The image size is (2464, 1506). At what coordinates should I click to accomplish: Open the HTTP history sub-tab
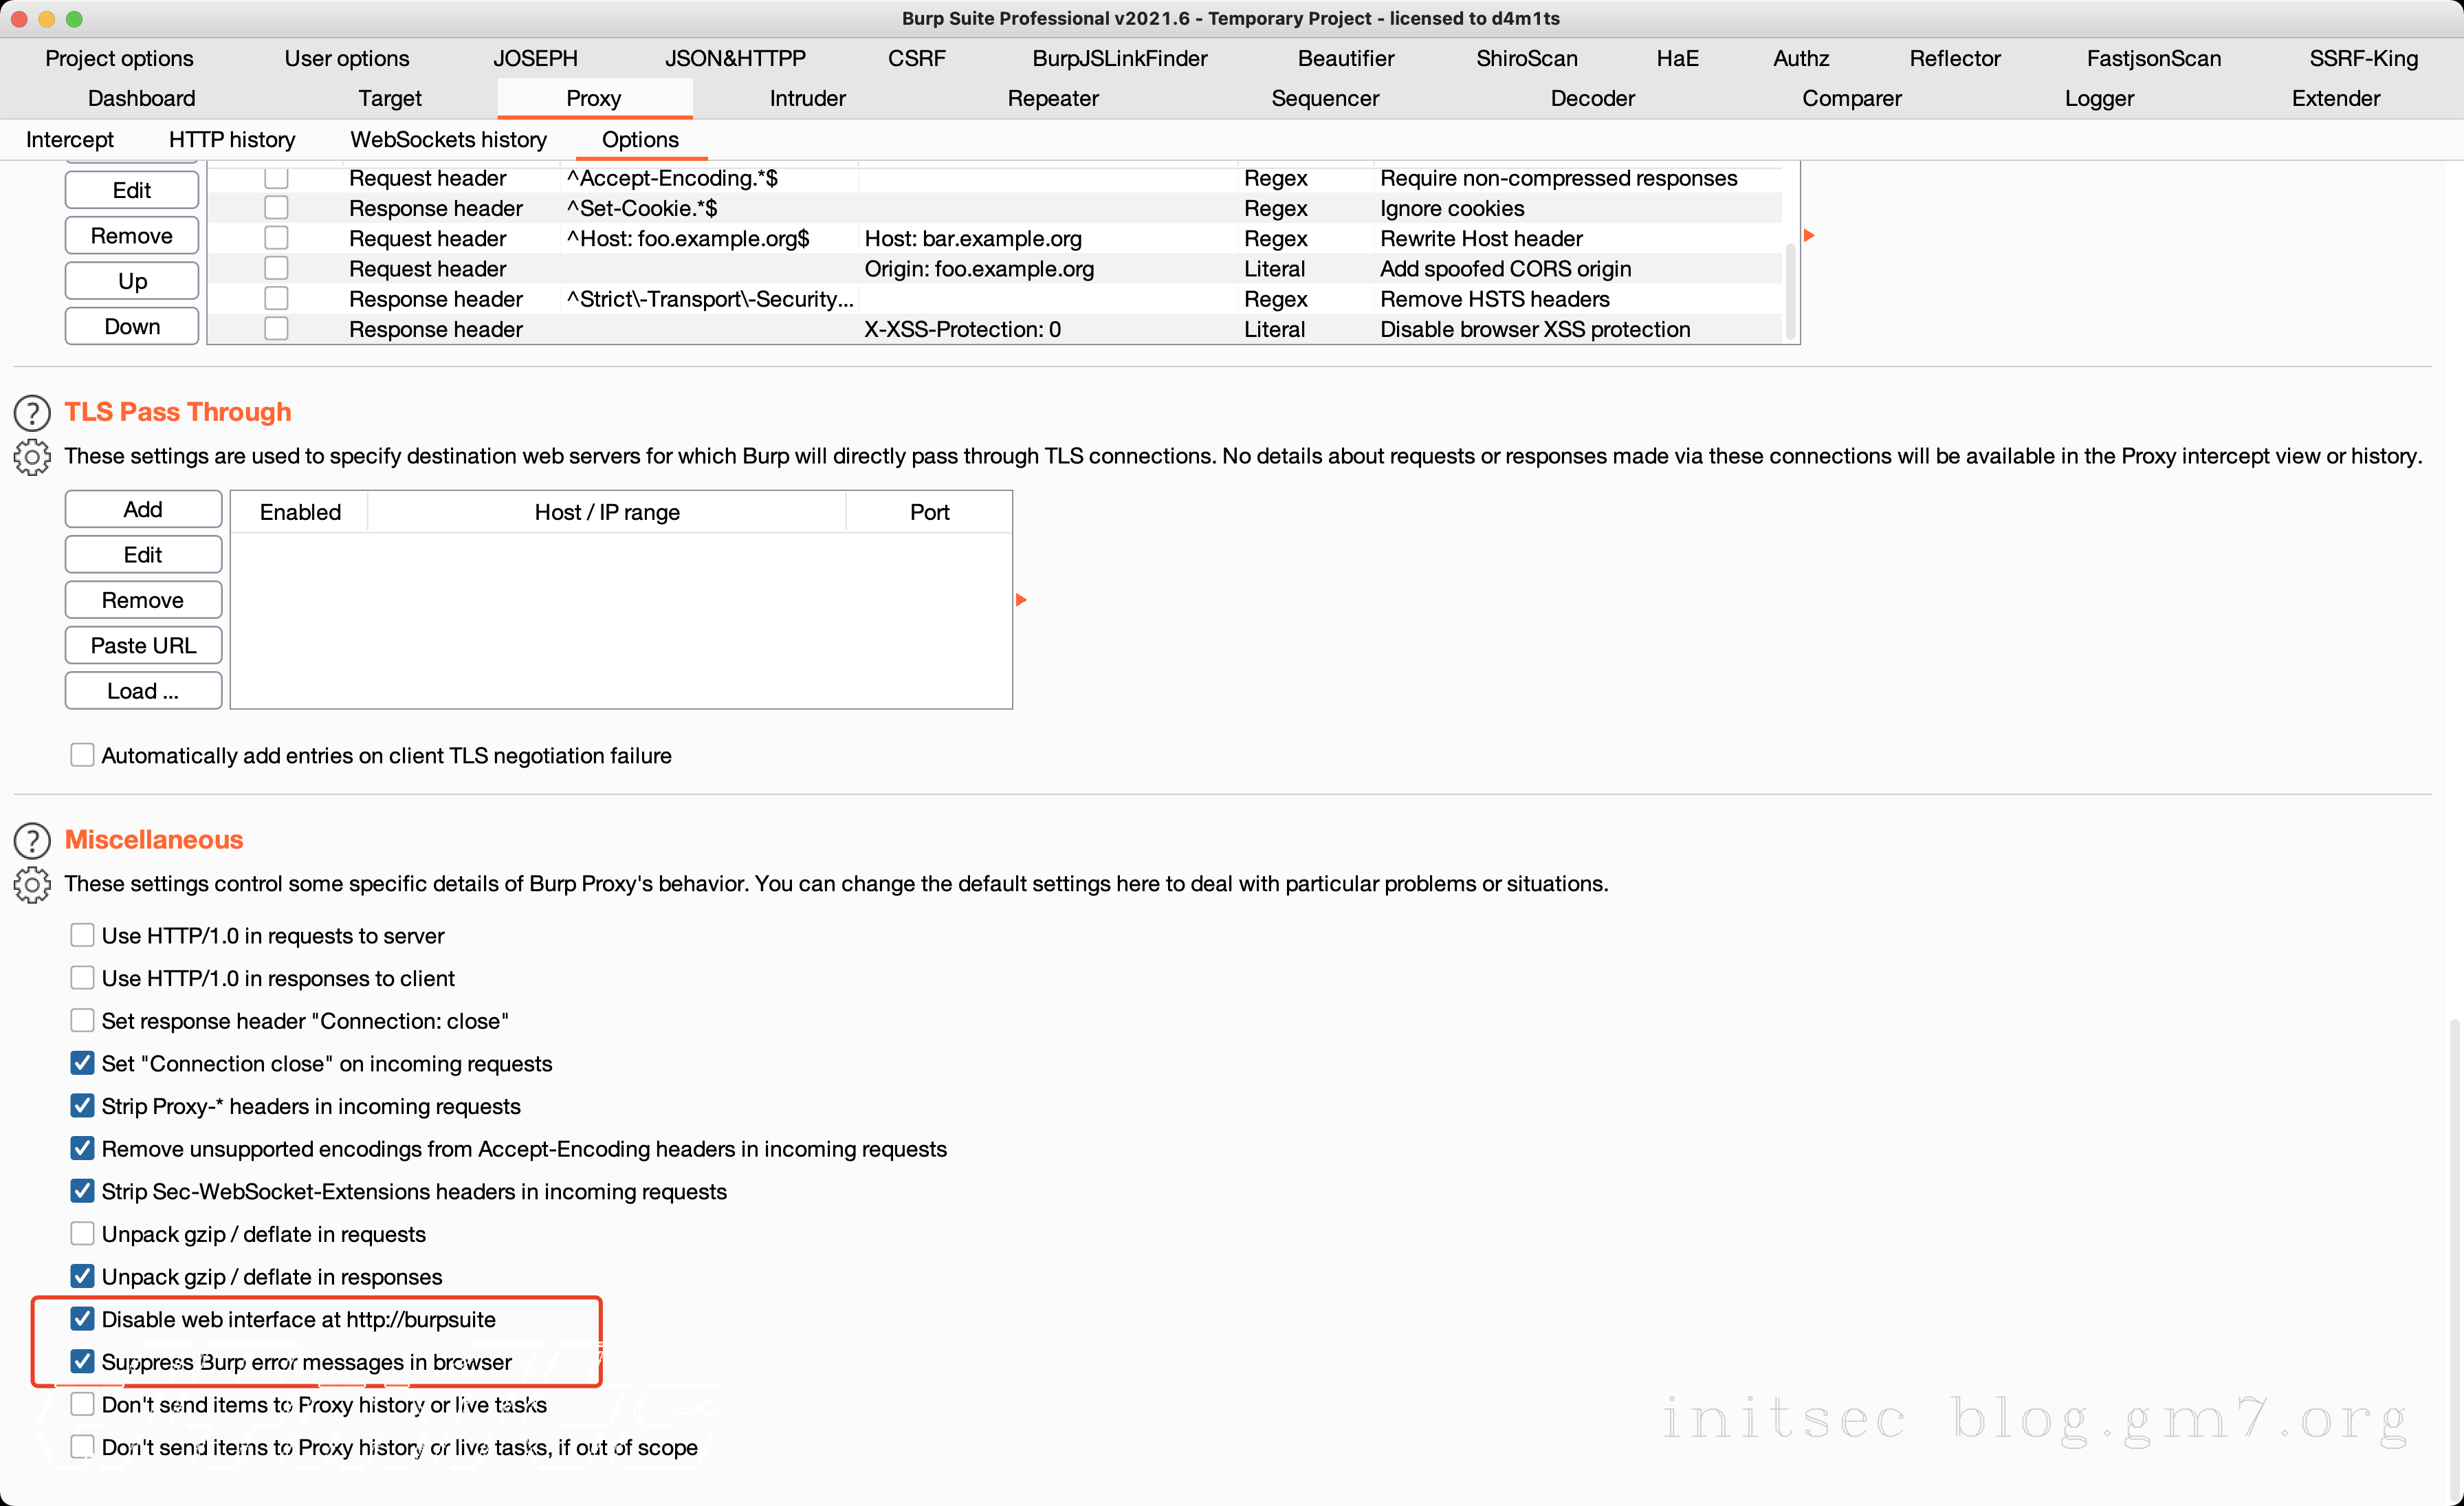[232, 140]
